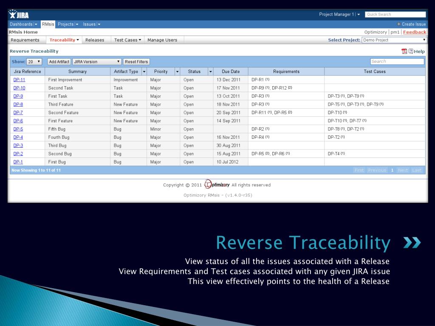Image resolution: width=435 pixels, height=326 pixels.
Task: Open issue DP-8 link
Action: point(18,104)
